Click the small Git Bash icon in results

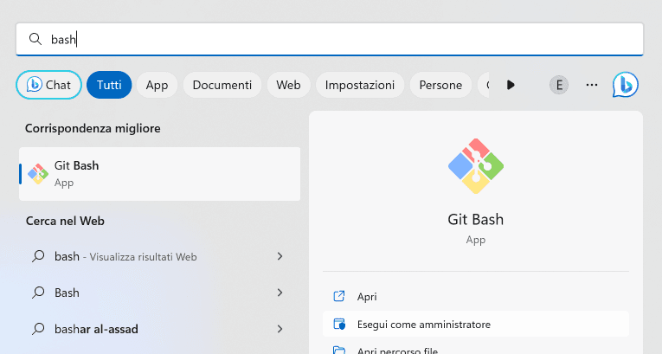click(38, 174)
